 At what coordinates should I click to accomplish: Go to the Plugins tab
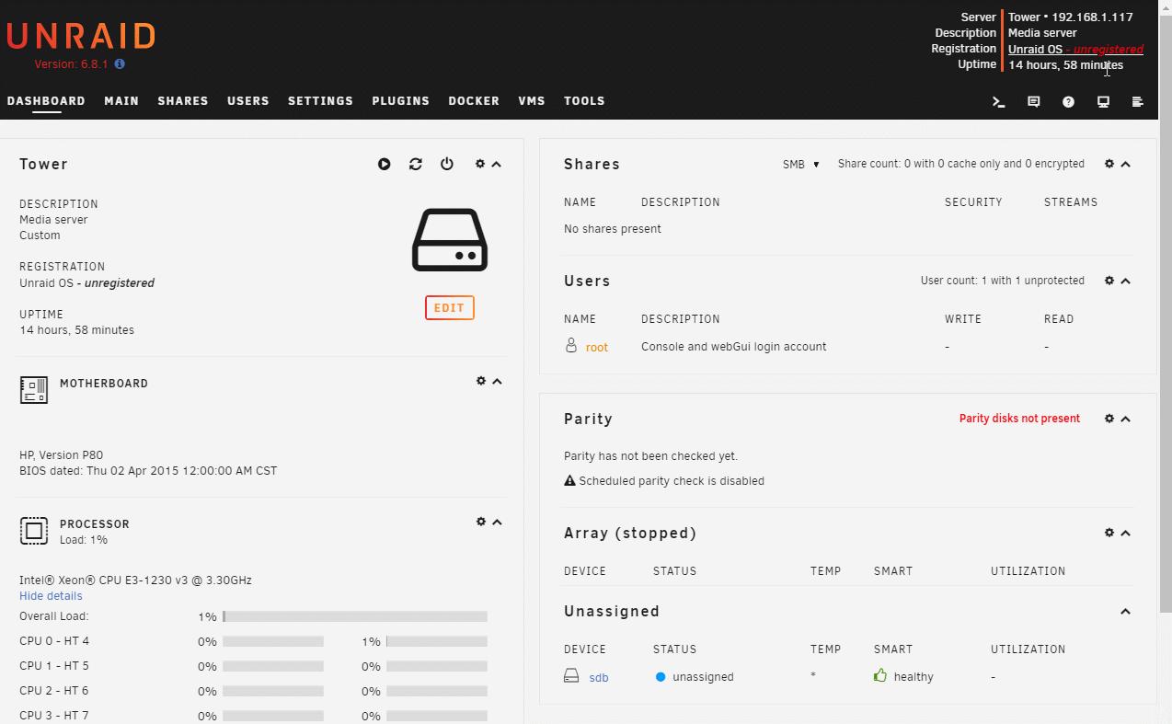[x=400, y=101]
